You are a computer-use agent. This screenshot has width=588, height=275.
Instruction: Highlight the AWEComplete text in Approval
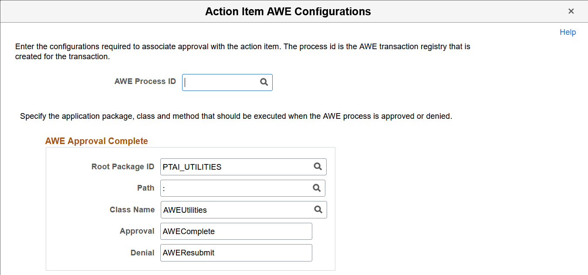[x=189, y=231]
